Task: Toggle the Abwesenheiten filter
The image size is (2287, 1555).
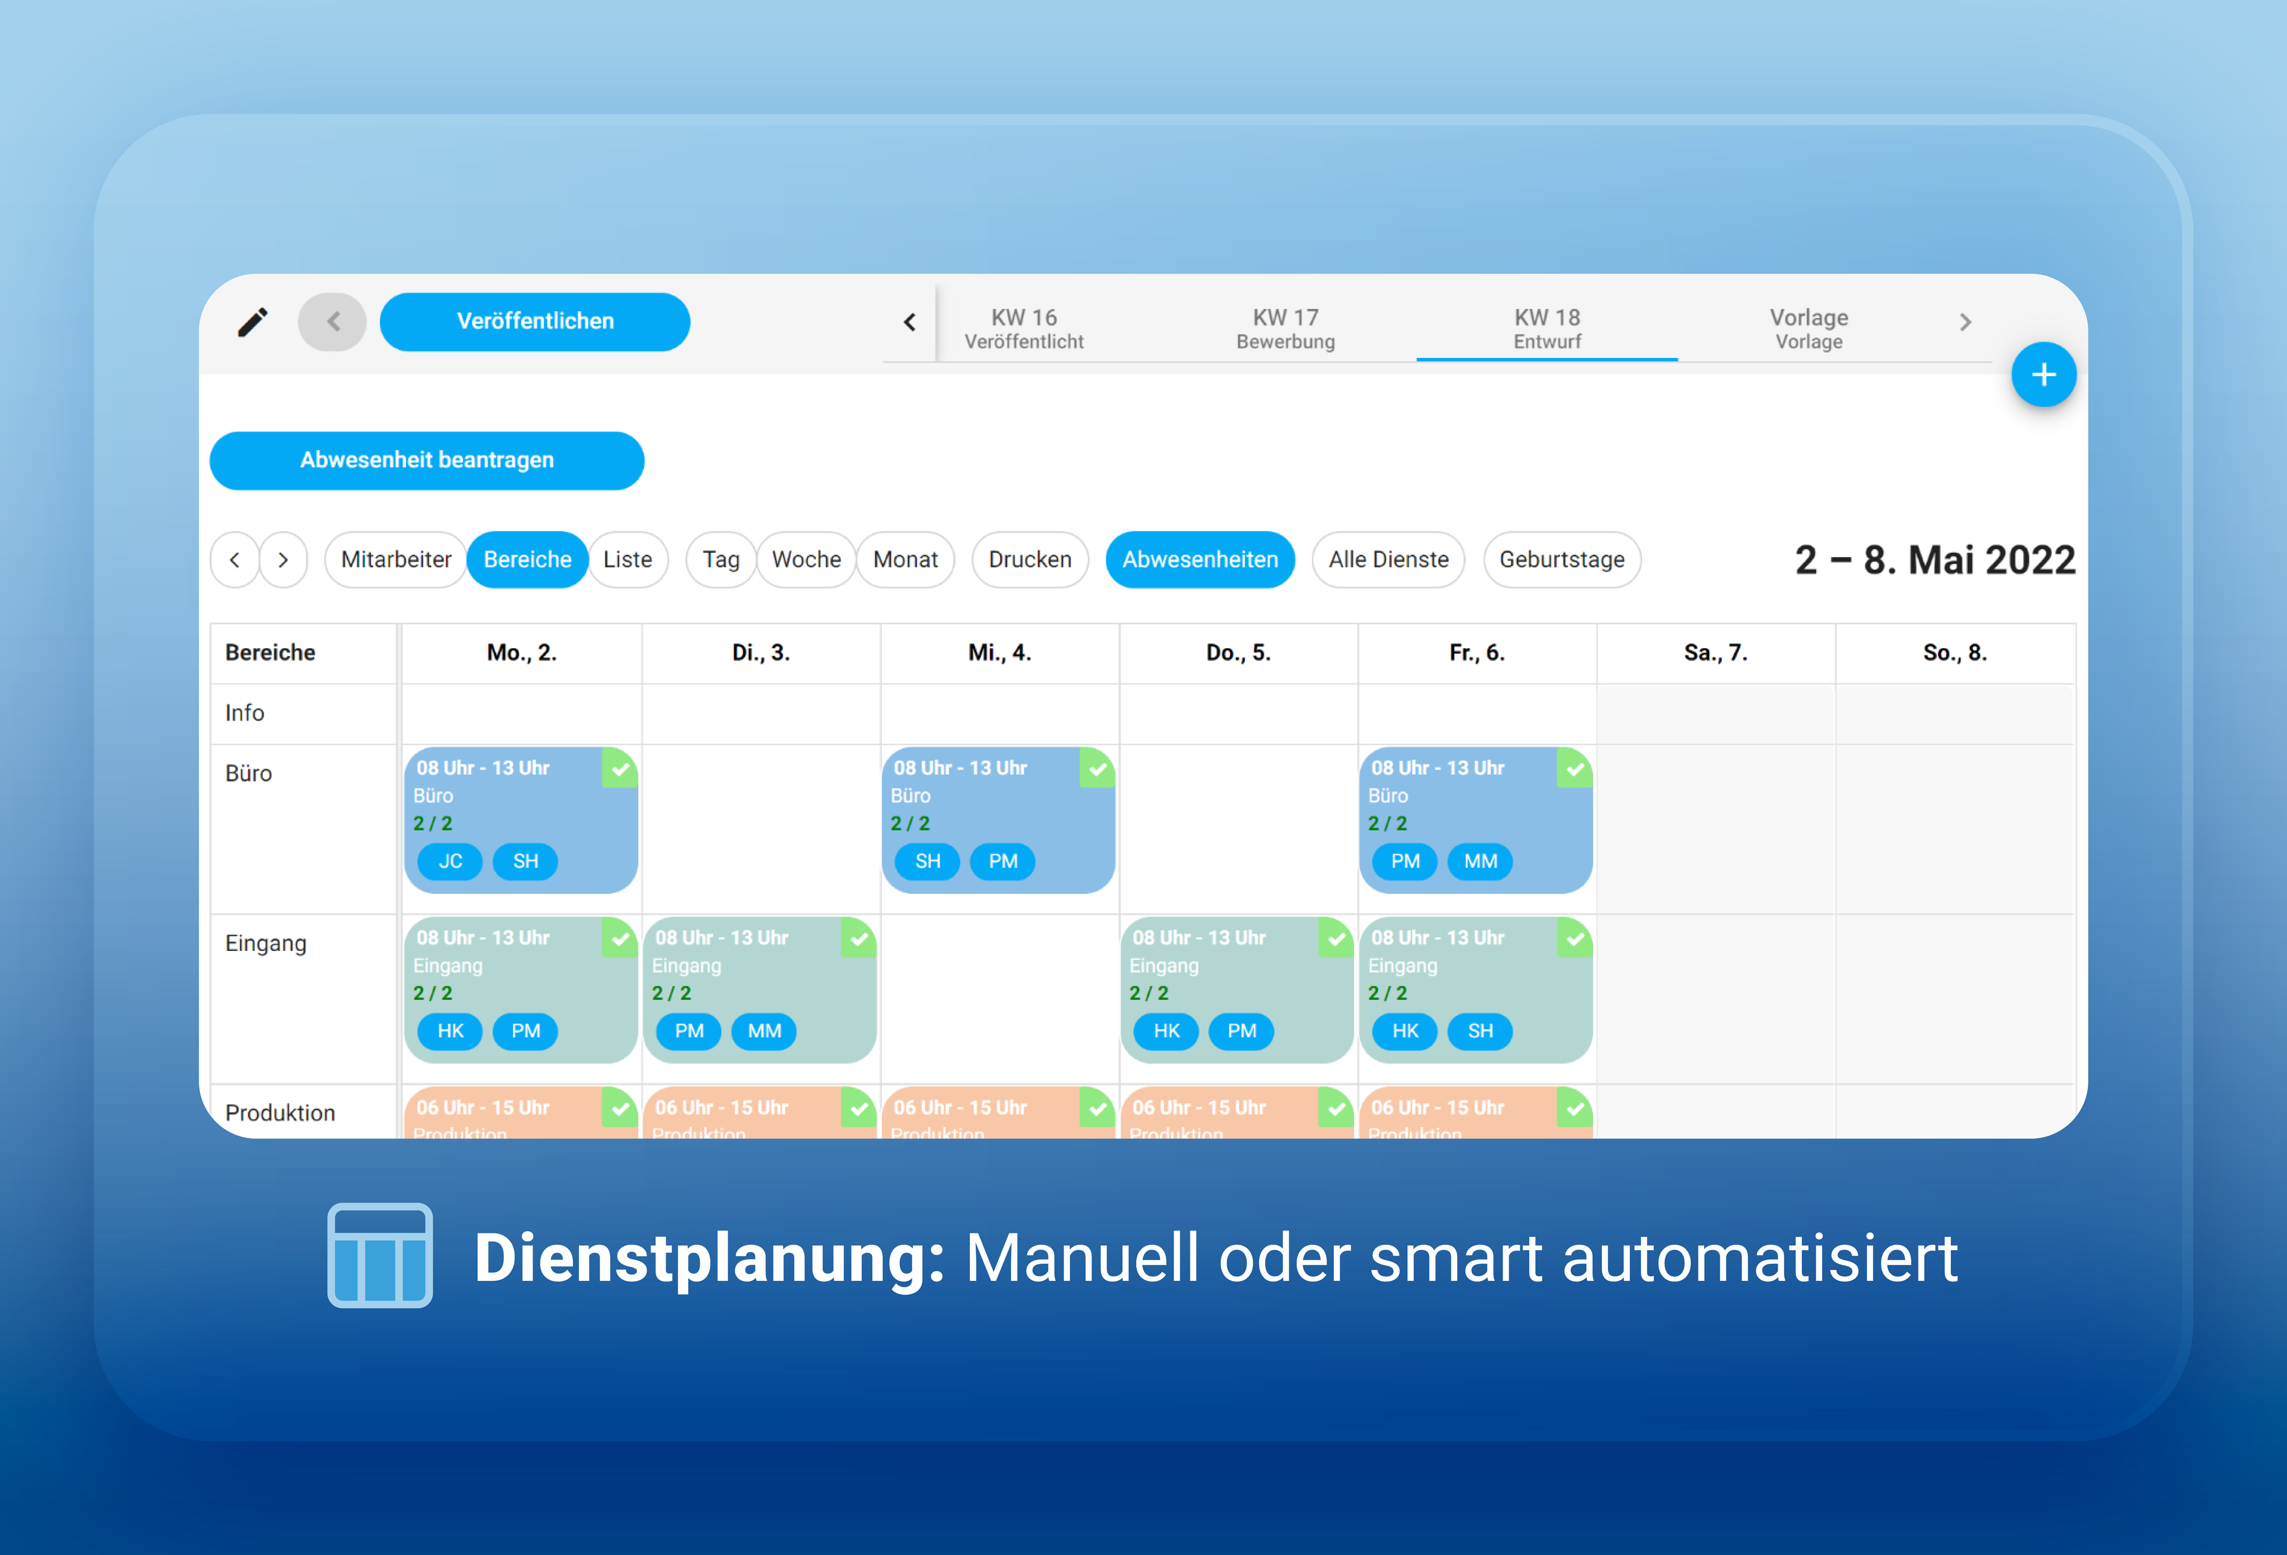Action: [1199, 560]
